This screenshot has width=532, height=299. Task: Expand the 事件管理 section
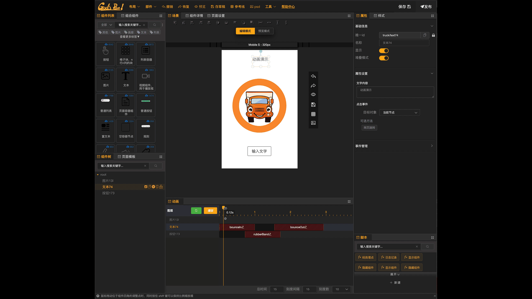tap(432, 146)
